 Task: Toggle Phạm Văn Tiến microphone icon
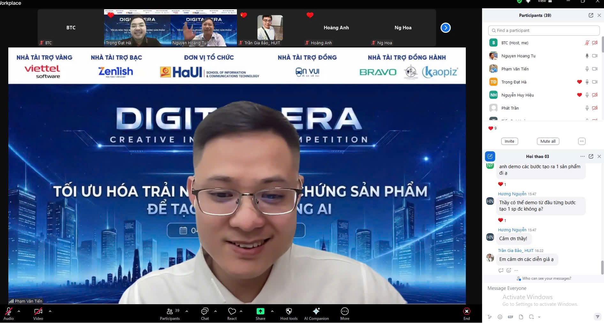(x=587, y=69)
